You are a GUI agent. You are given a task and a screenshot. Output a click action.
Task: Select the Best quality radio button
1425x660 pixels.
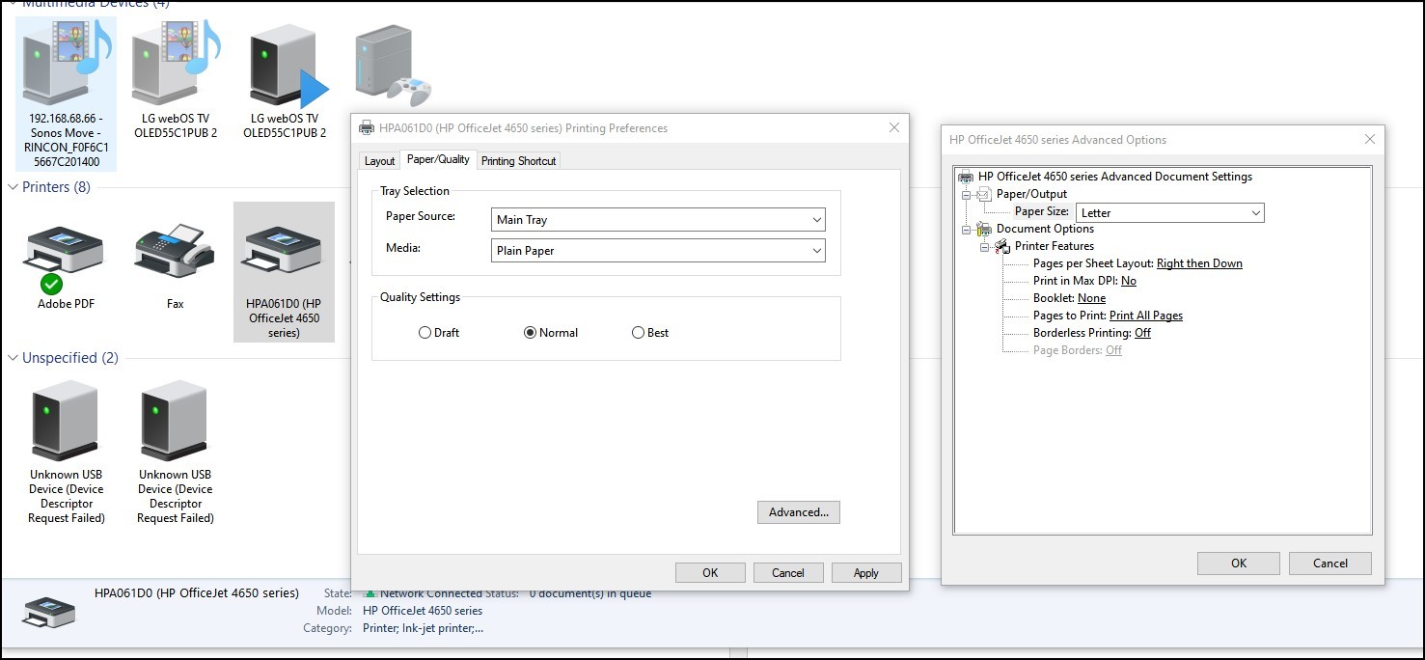pyautogui.click(x=638, y=332)
